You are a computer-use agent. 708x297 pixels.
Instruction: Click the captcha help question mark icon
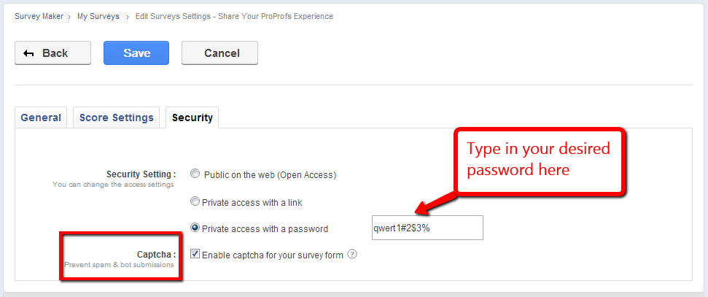(x=352, y=255)
